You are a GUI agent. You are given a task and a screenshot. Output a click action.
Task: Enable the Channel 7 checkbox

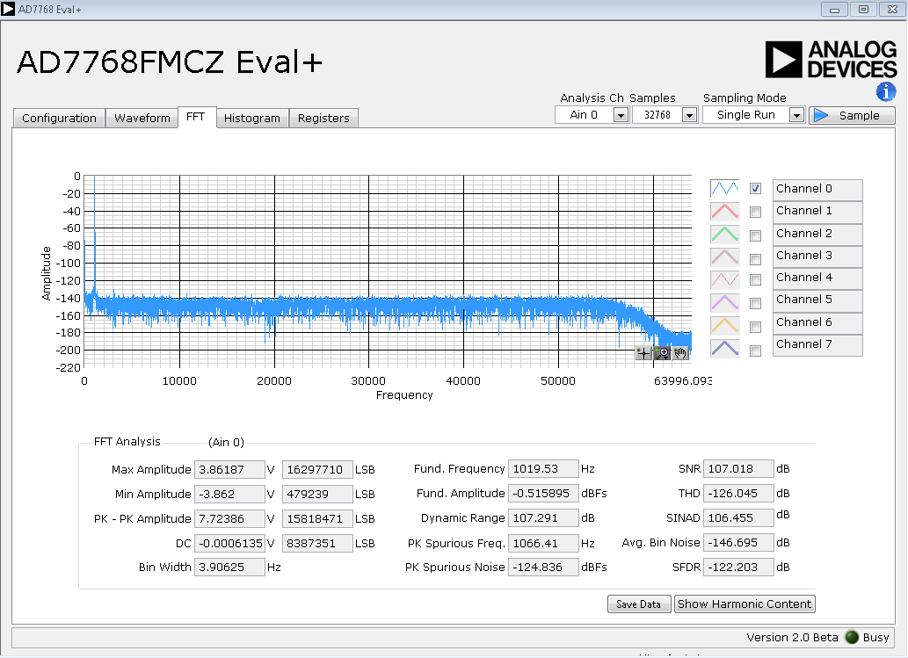click(755, 351)
